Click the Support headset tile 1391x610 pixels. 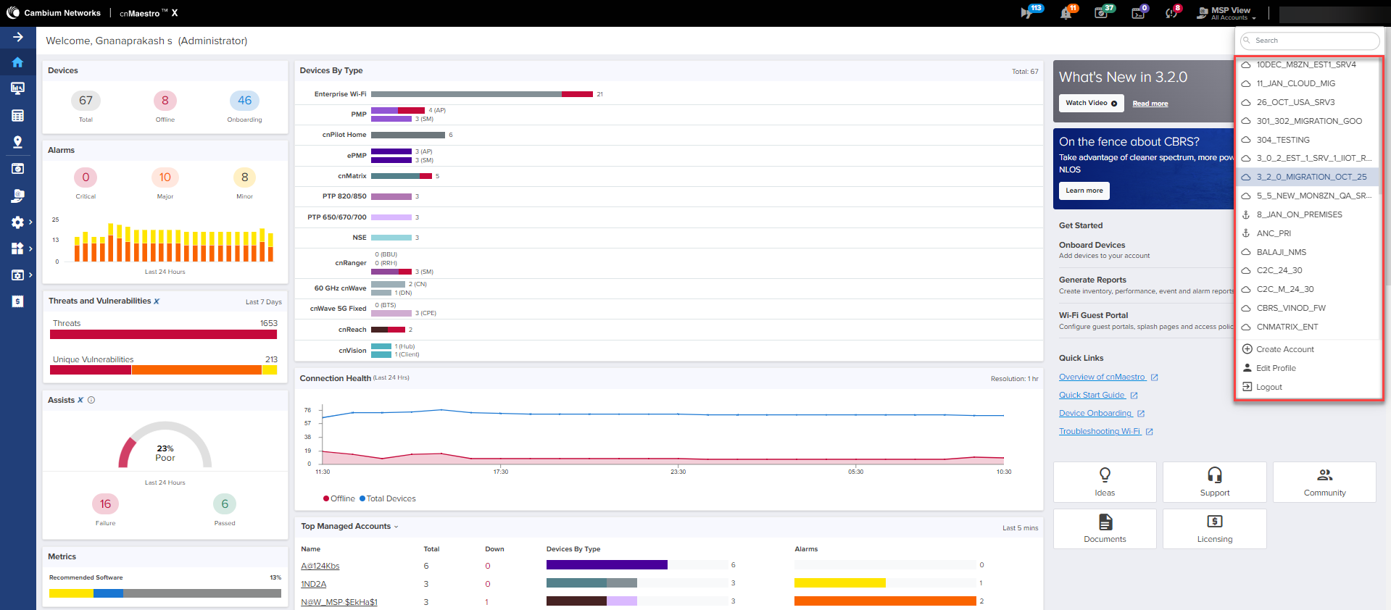pos(1215,482)
